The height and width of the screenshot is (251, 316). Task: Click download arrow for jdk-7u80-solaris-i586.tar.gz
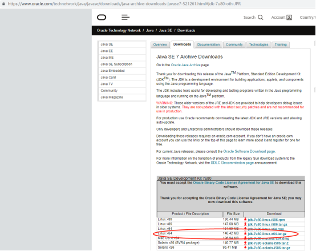coord(245,248)
